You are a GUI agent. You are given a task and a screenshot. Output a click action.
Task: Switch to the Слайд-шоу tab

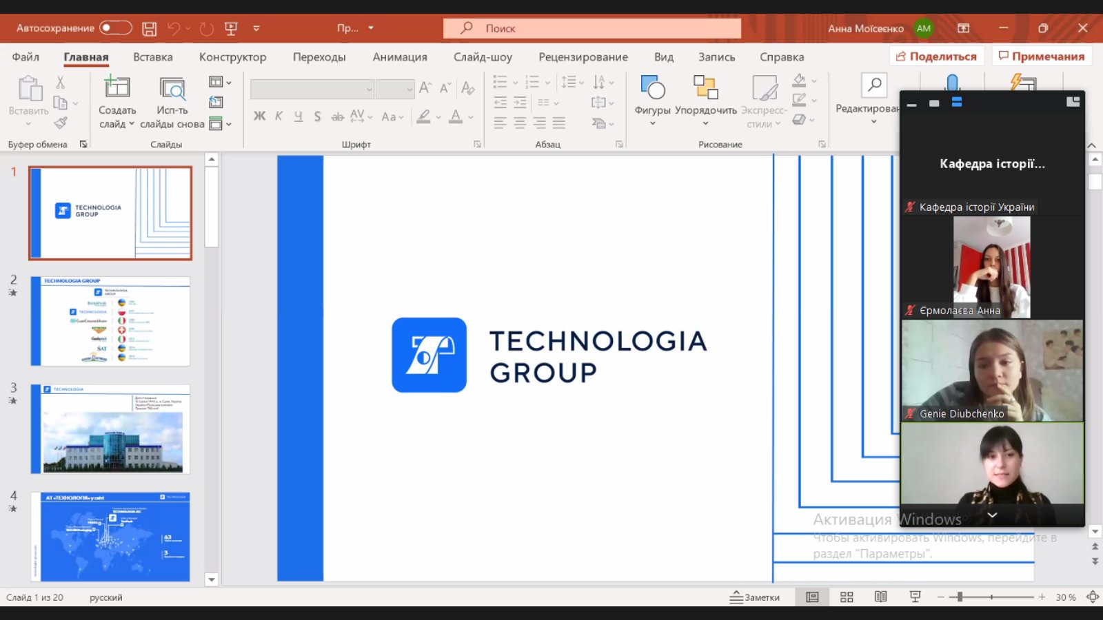[x=483, y=56]
